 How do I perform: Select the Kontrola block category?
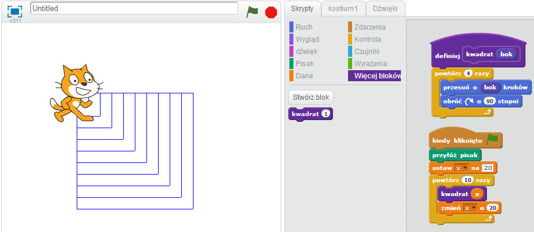click(365, 39)
